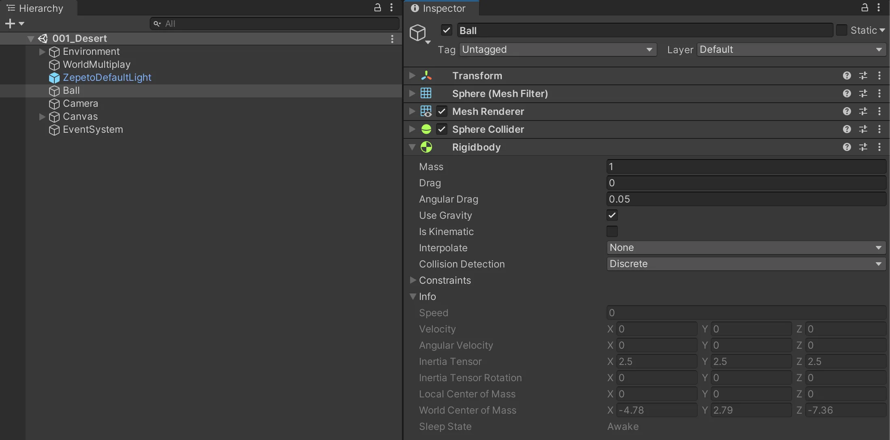Expand the Transform component
890x440 pixels.
click(412, 75)
